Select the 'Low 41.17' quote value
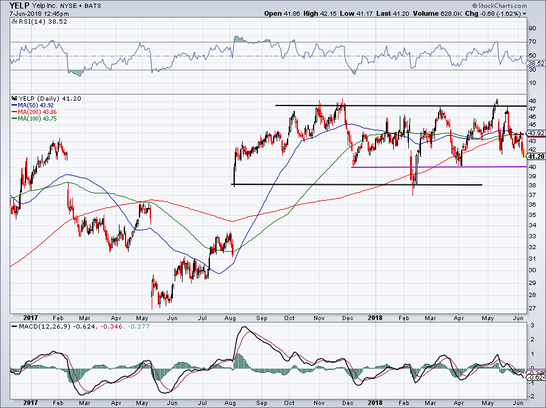The width and height of the screenshot is (546, 408). pos(356,13)
